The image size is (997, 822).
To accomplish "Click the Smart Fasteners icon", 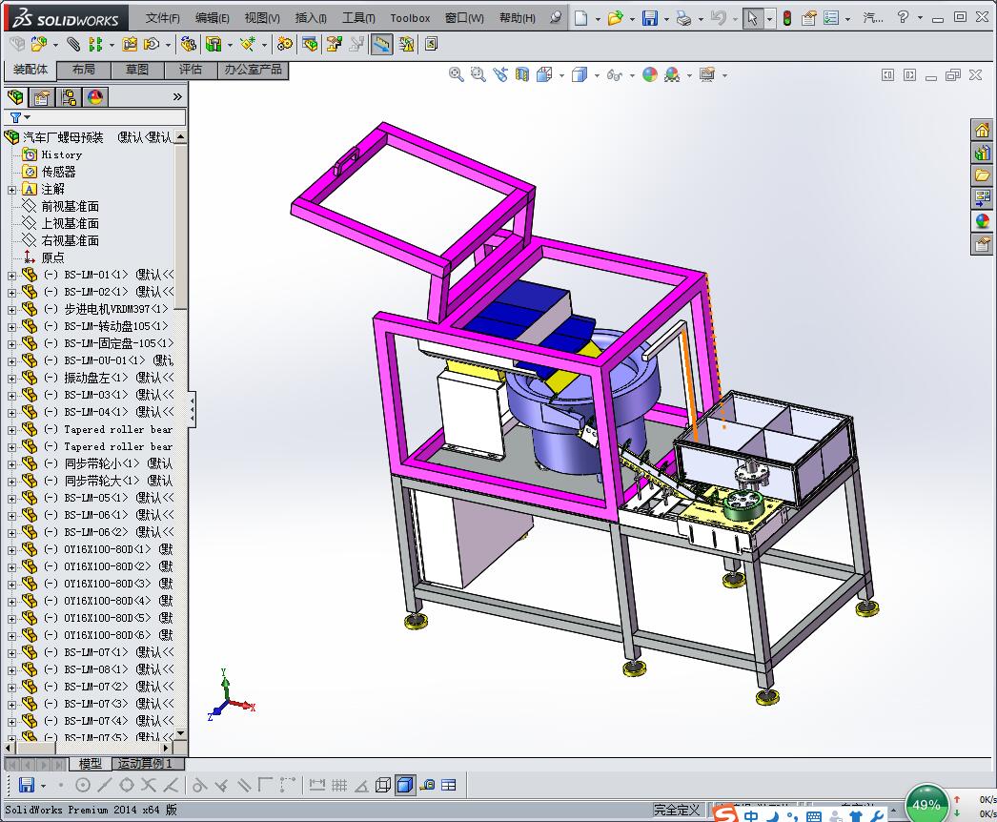I will (x=130, y=44).
